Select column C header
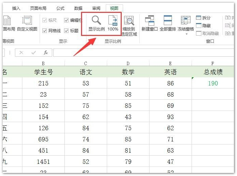Screen dimensions: 237x176 coord(86,63)
